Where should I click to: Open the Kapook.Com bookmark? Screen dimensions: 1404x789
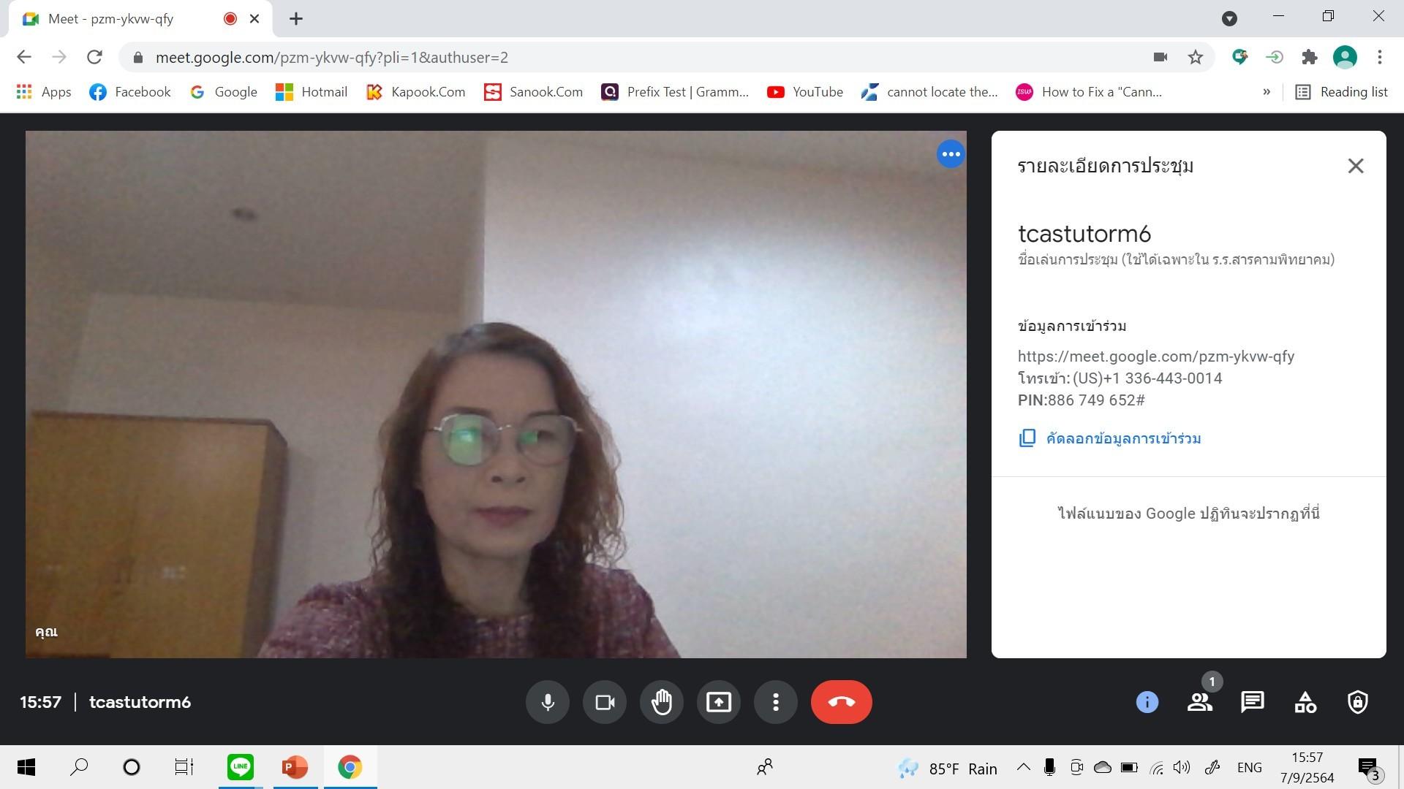(x=415, y=92)
